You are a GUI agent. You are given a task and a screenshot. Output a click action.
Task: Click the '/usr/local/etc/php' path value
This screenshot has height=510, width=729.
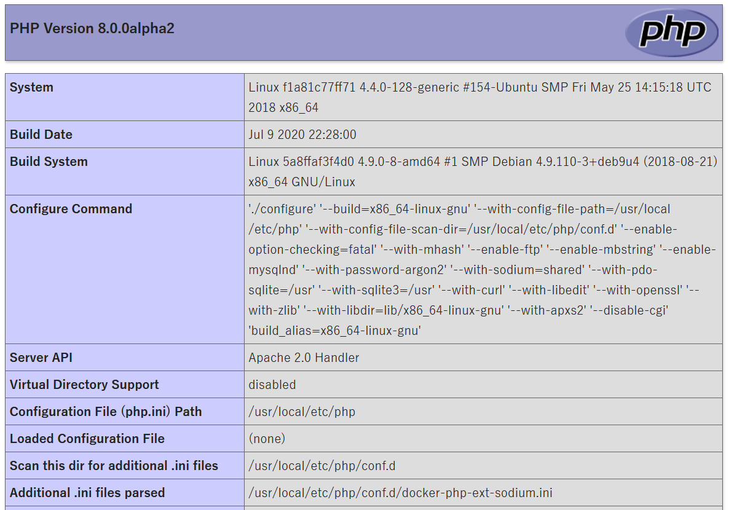coord(302,412)
